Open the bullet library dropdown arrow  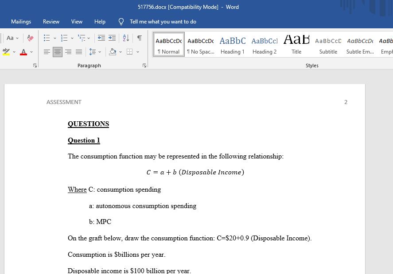click(55, 38)
